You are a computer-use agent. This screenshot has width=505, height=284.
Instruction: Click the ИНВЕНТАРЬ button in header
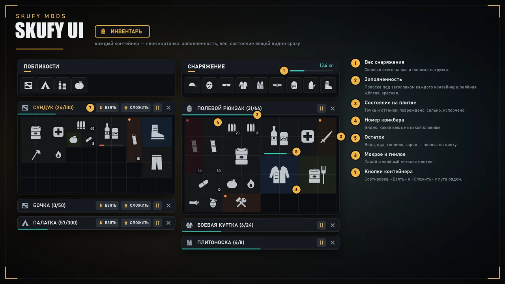[x=122, y=31]
